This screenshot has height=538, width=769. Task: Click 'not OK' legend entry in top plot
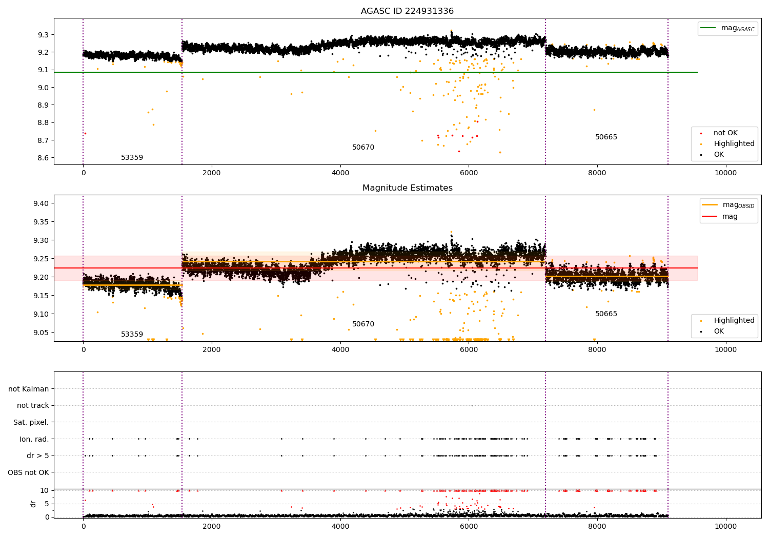[x=725, y=133]
